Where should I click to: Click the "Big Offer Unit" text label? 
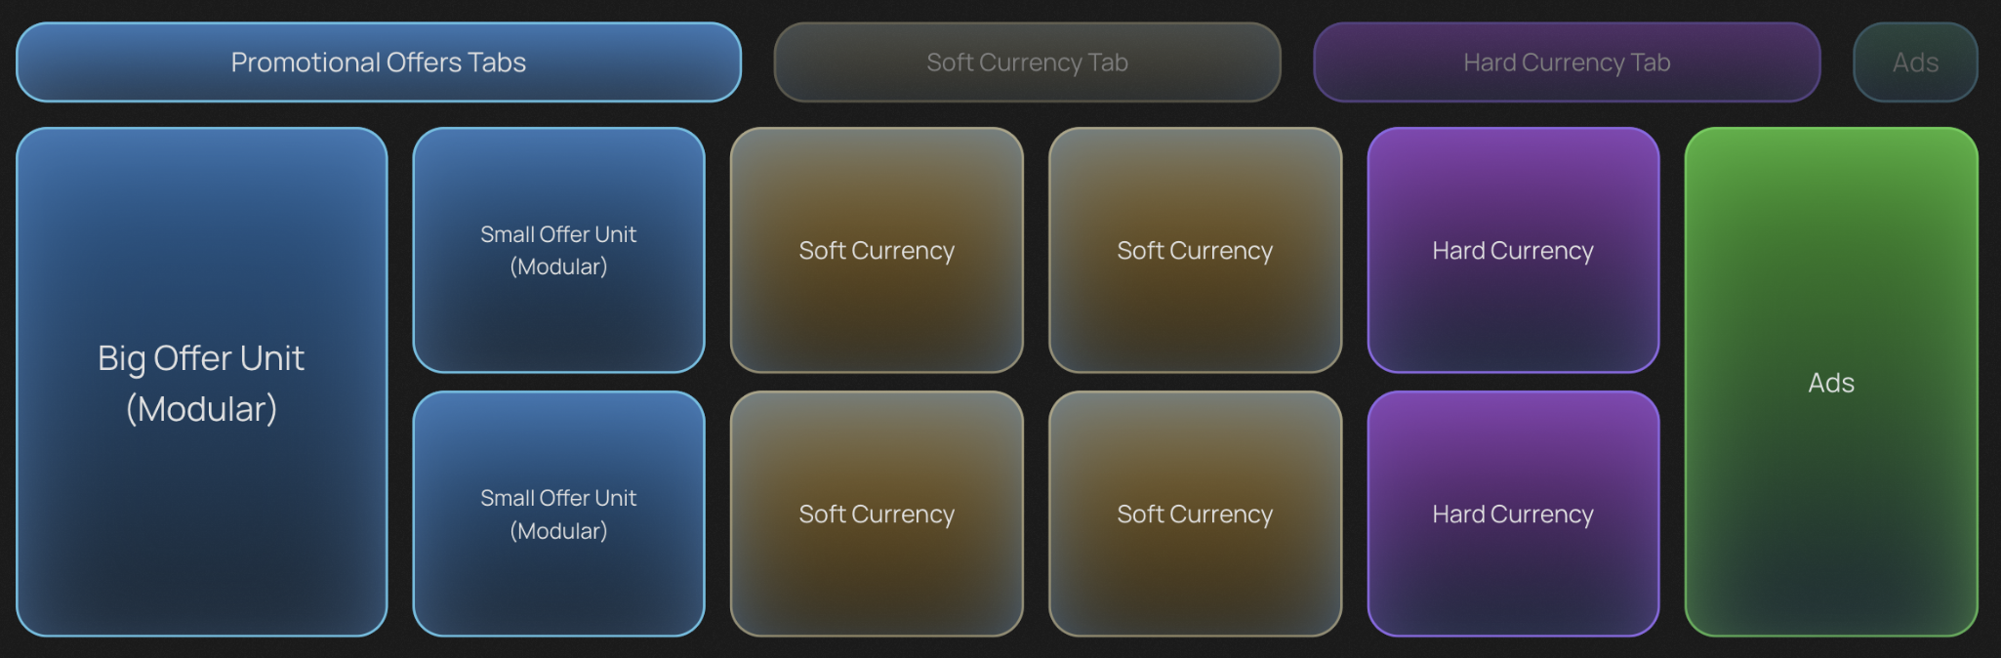click(x=201, y=358)
